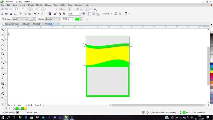
Task: Open the outline width 0,567 pt dropdown
Action: [x=73, y=19]
